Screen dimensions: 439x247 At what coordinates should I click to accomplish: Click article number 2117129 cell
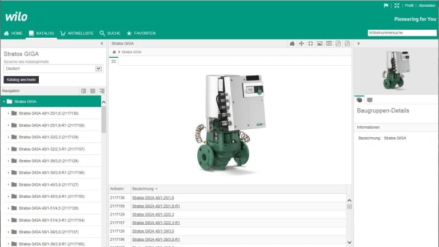coord(117,214)
